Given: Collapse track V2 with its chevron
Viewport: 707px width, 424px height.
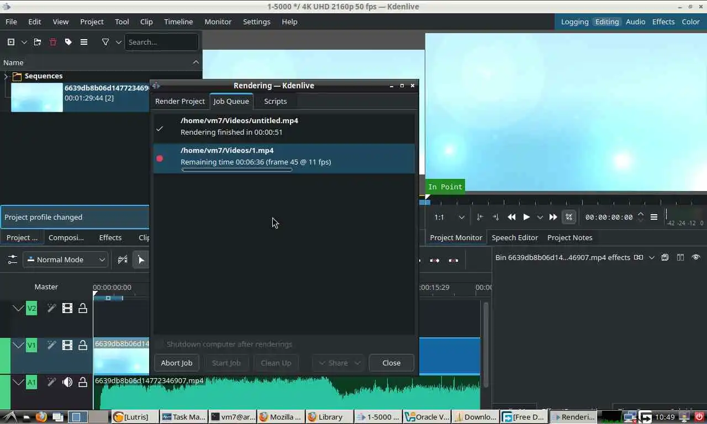Looking at the screenshot, I should (x=18, y=308).
